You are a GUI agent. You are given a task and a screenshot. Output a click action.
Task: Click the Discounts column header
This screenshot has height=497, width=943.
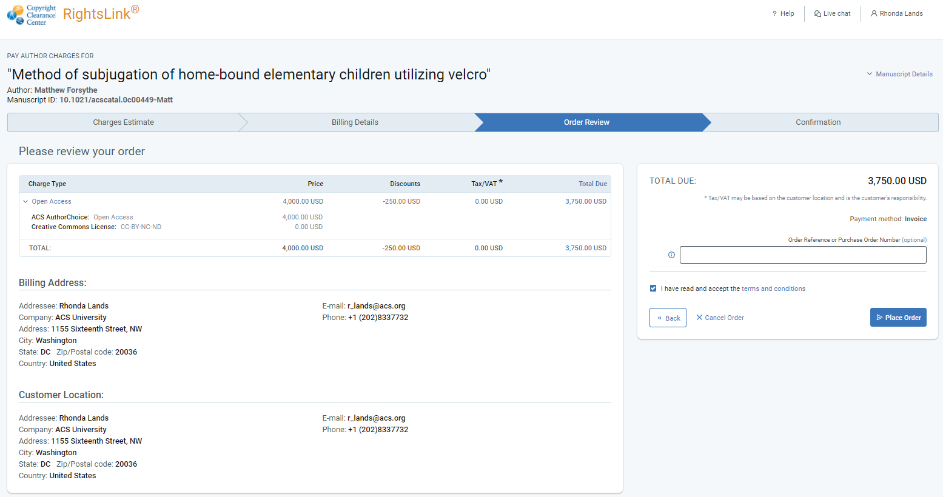pyautogui.click(x=405, y=184)
